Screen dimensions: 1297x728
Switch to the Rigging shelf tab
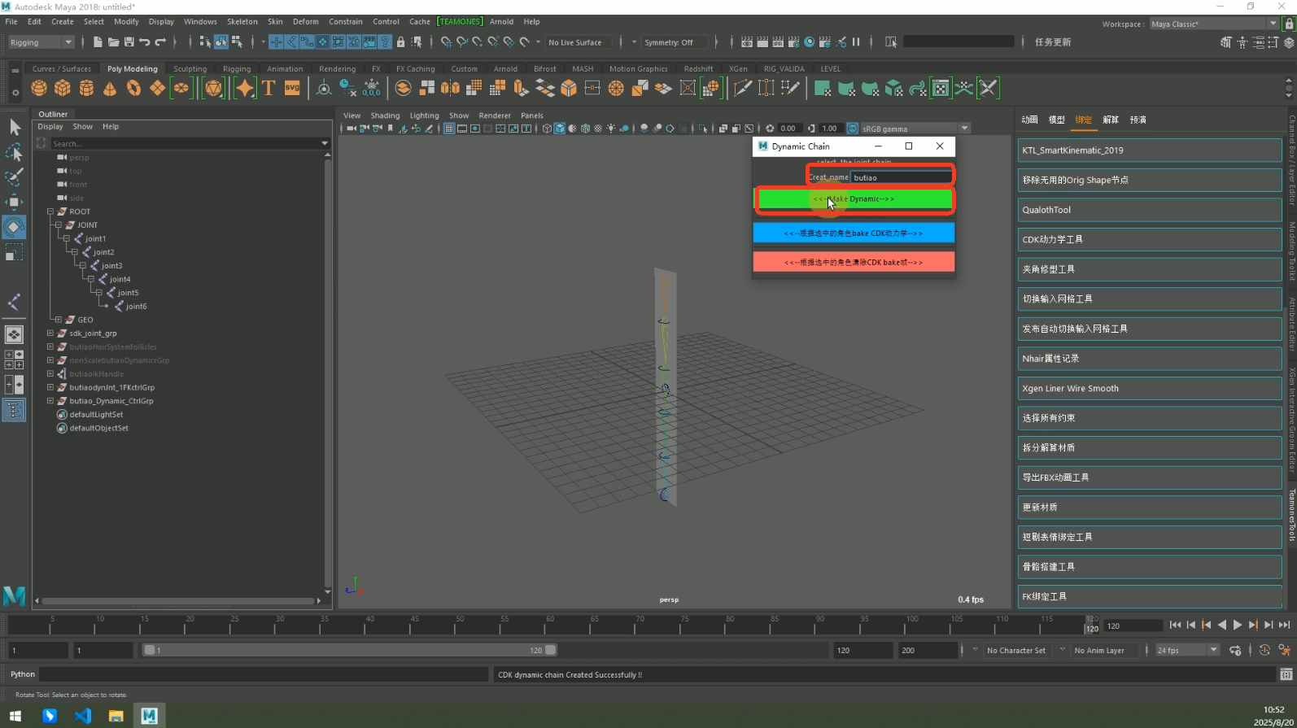click(237, 69)
